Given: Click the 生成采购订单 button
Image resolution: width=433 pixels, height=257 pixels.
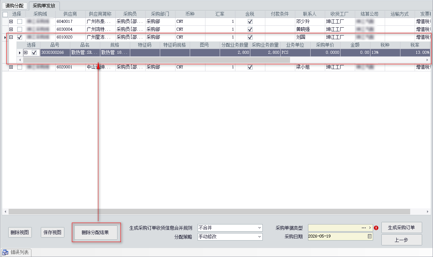Looking at the screenshot, I should [x=402, y=227].
